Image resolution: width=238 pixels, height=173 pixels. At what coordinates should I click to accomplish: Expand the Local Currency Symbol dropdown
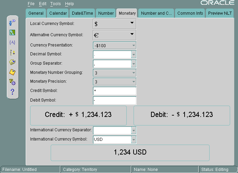(x=132, y=24)
